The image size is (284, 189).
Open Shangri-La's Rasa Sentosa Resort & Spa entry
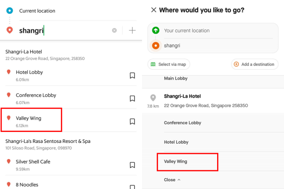coord(48,145)
